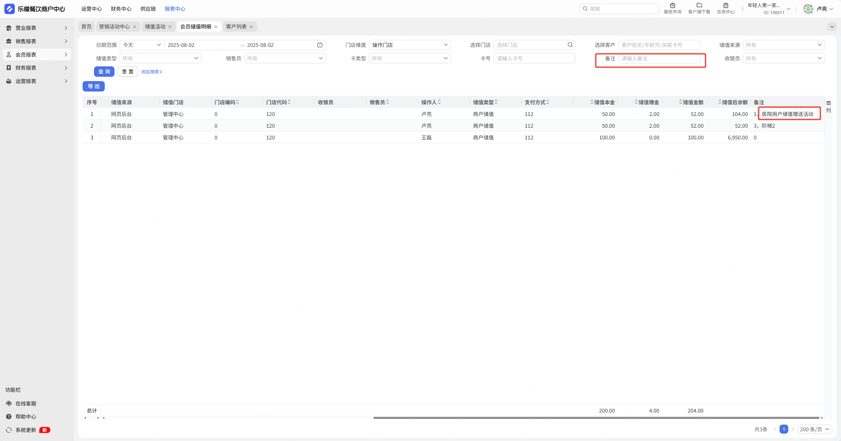Click the horizontal table scrollbar
This screenshot has width=841, height=441.
[x=596, y=418]
